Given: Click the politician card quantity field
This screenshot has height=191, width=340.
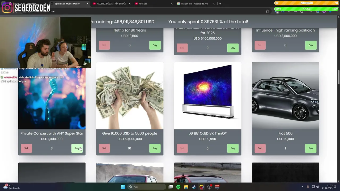Looking at the screenshot, I should [285, 45].
